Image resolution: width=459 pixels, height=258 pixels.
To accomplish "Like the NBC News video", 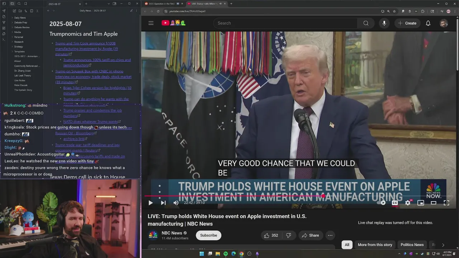I will click(271, 235).
